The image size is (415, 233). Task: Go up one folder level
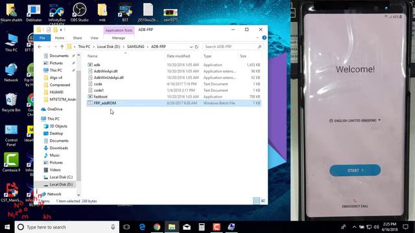pos(62,47)
